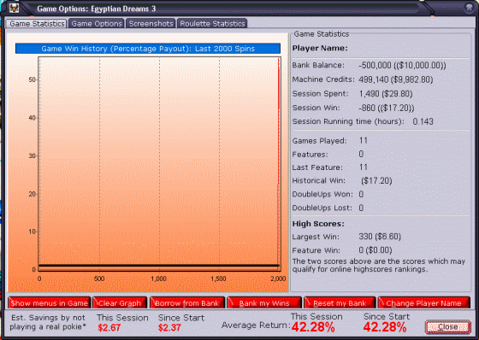
Task: Switch to Roulette Statistics tab
Action: click(x=212, y=24)
